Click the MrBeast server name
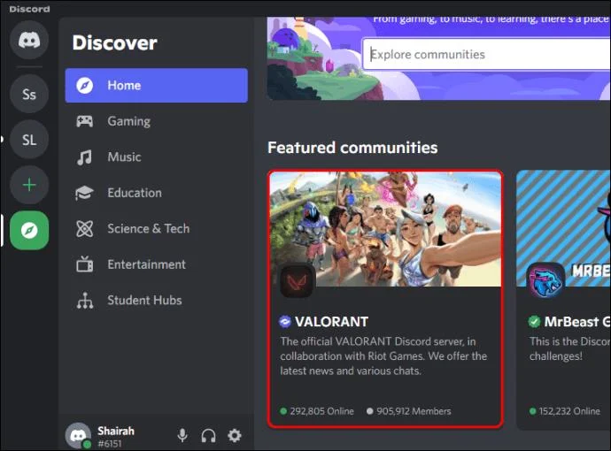Image resolution: width=611 pixels, height=451 pixels. 577,321
